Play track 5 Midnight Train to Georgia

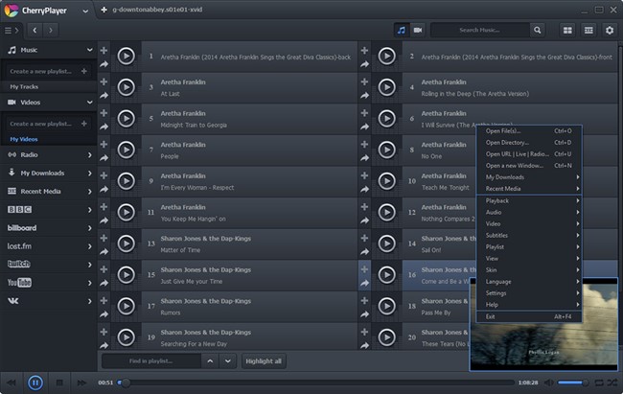click(x=126, y=119)
